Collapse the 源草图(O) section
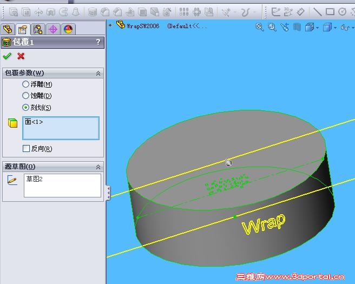This screenshot has width=355, height=284. click(x=98, y=167)
